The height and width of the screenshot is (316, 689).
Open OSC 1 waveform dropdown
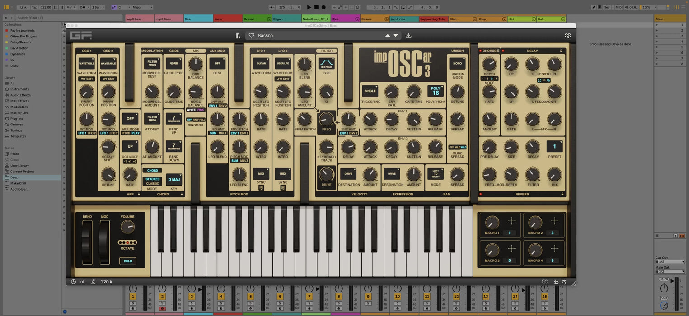(86, 64)
